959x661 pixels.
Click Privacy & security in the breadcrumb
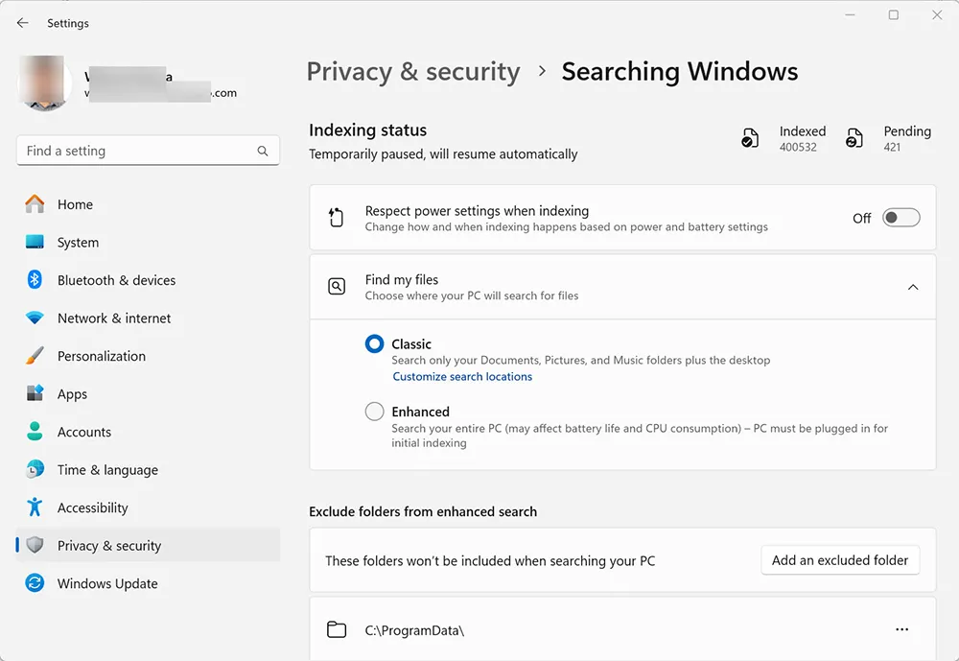(x=412, y=71)
